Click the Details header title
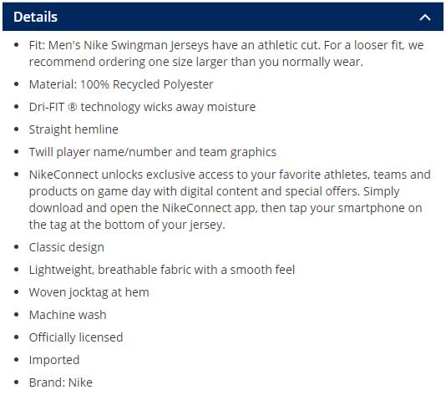Viewport: 446px width, 395px height. pyautogui.click(x=36, y=17)
